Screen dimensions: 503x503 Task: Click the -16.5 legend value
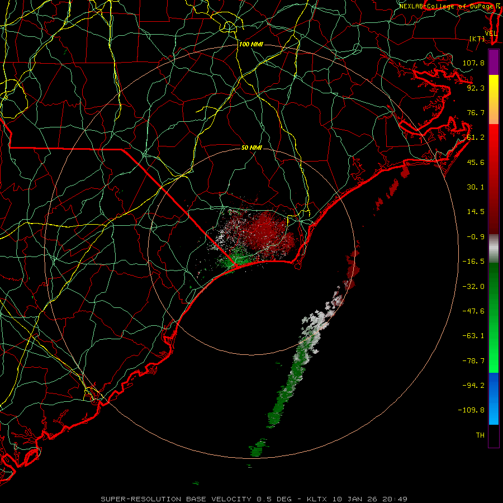[473, 262]
